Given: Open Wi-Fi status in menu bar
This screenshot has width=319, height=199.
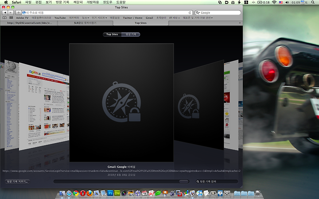Looking at the screenshot, I should [274, 2].
